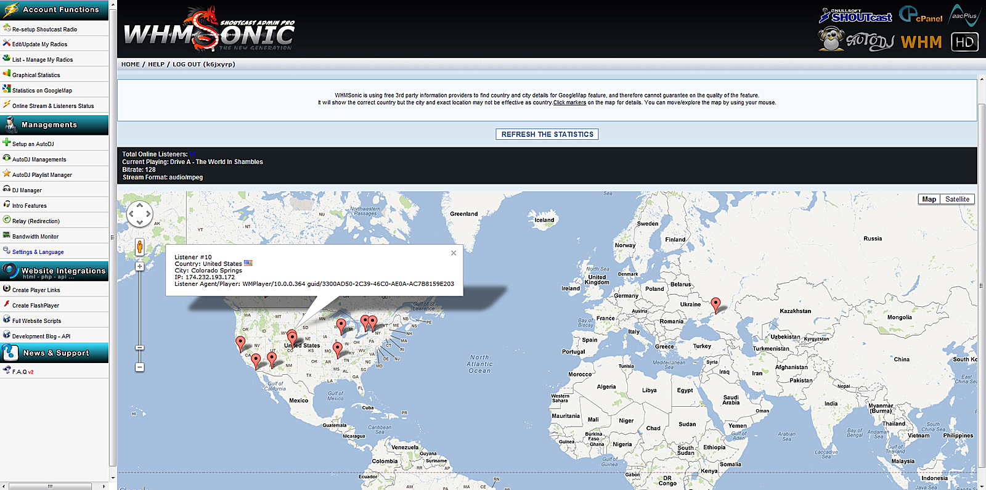The width and height of the screenshot is (986, 490).
Task: Open Graphical Statistics chart icon
Action: tap(7, 74)
